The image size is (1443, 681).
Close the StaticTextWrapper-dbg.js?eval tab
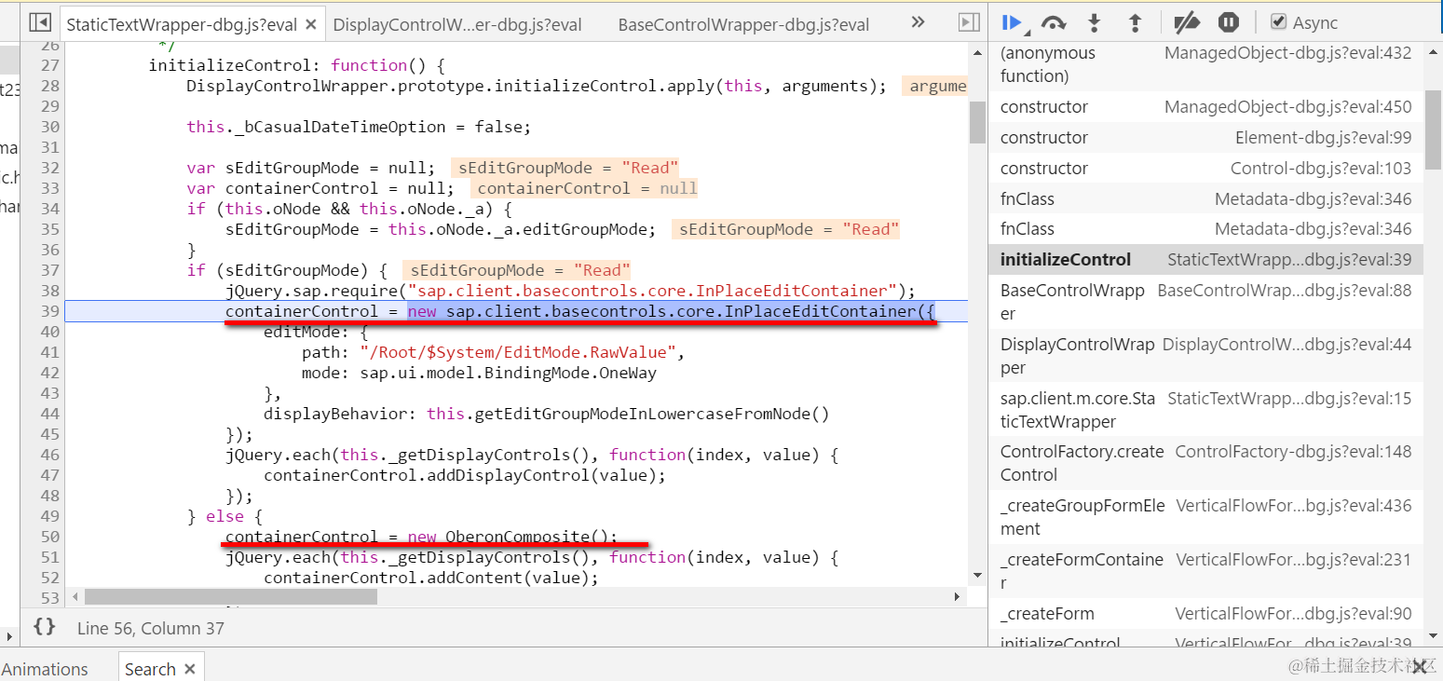(310, 25)
